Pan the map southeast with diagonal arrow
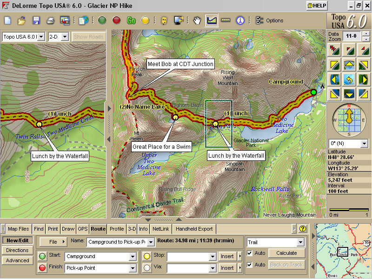Image resolution: width=372 pixels, height=279 pixels. pyautogui.click(x=364, y=94)
